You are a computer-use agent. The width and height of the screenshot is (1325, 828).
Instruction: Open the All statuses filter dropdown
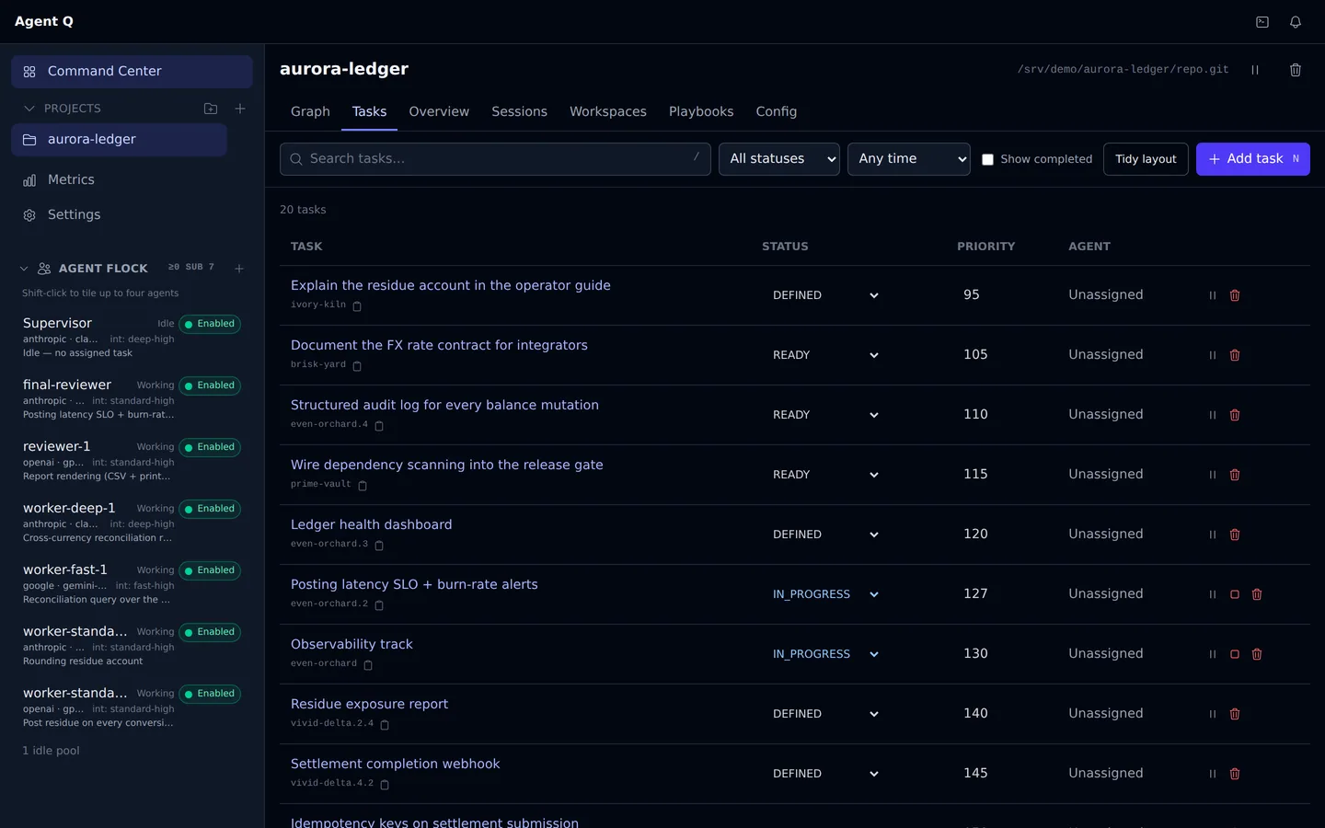(x=779, y=159)
